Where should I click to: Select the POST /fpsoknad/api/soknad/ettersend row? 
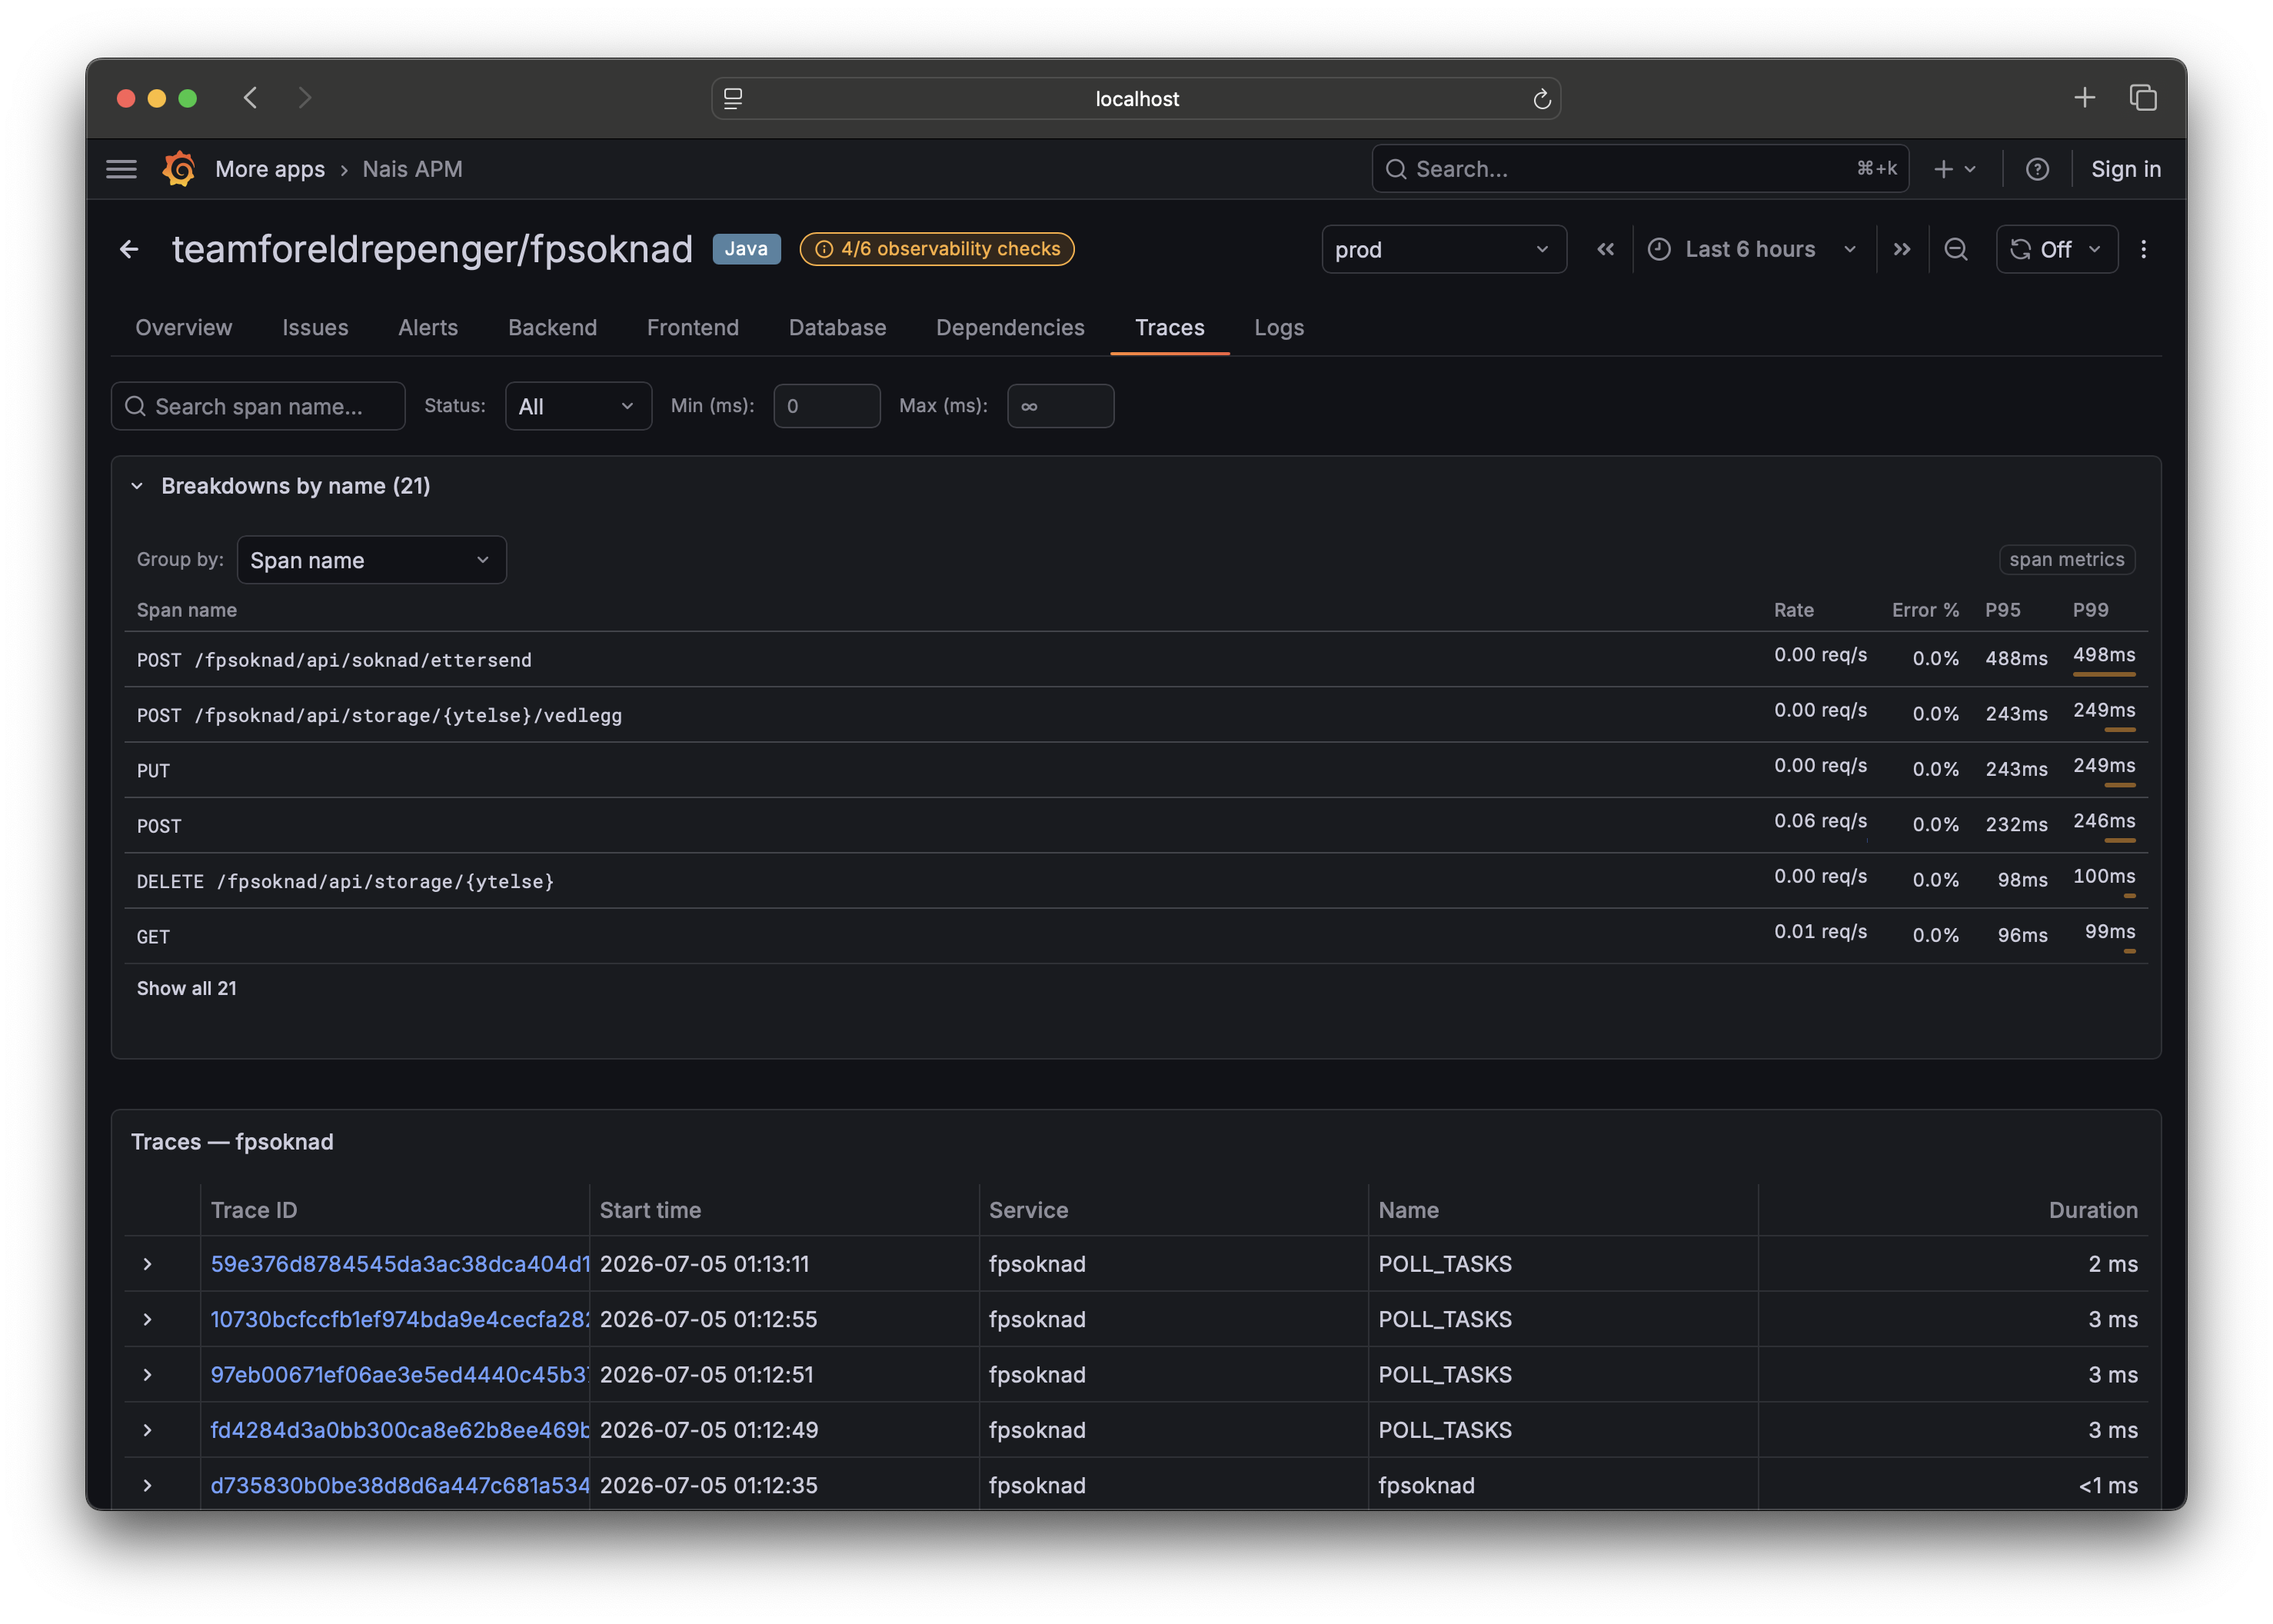(x=1136, y=659)
